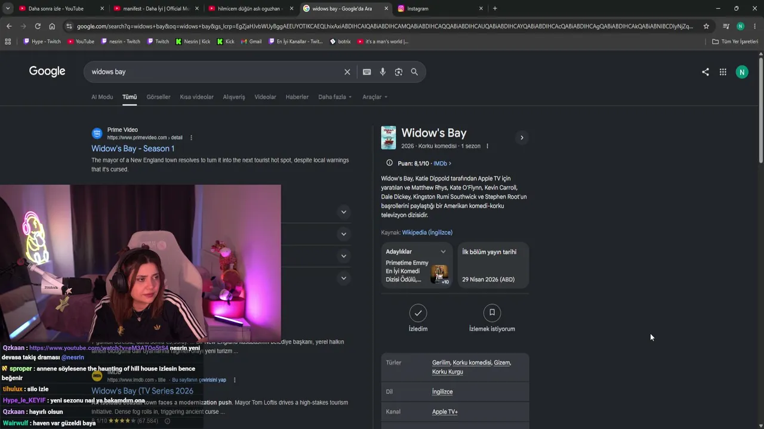Open the Hype - Twitch bookmark
The height and width of the screenshot is (429, 764).
(42, 42)
